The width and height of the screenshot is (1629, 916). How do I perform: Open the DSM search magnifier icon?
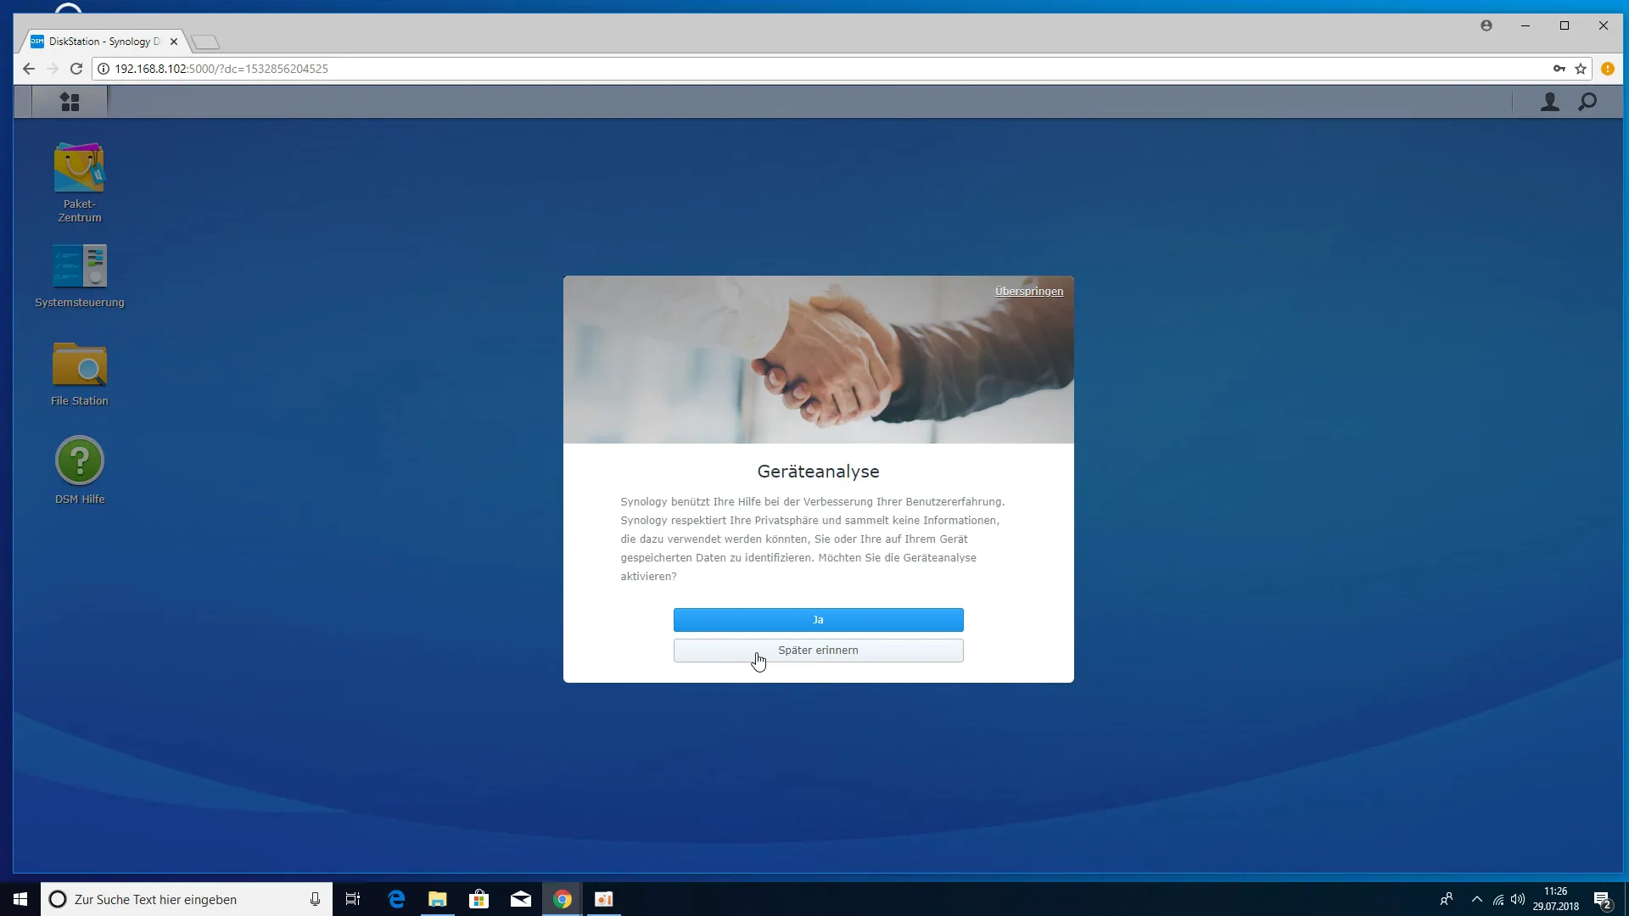coord(1587,102)
